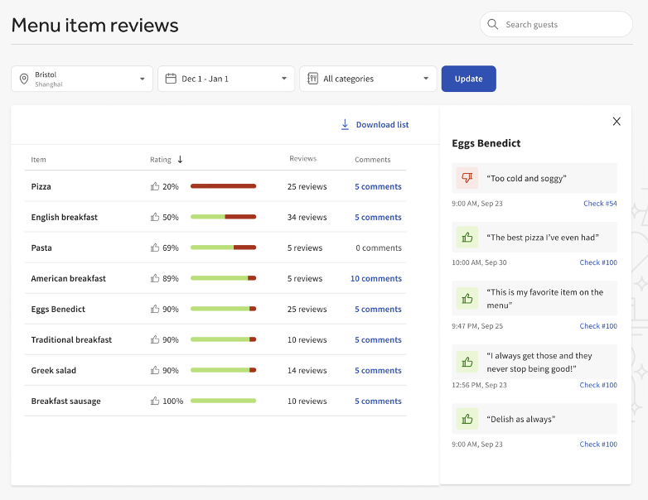Click the thumbs-up icon in the Pizza row
Screen dimensions: 648x500
[x=155, y=187]
